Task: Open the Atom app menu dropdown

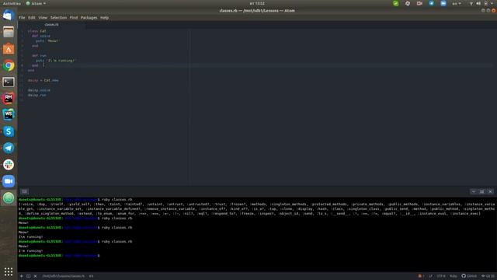Action: tap(36, 3)
